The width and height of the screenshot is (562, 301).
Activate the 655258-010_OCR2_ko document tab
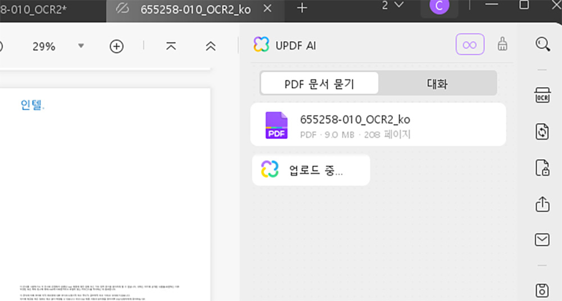(196, 10)
